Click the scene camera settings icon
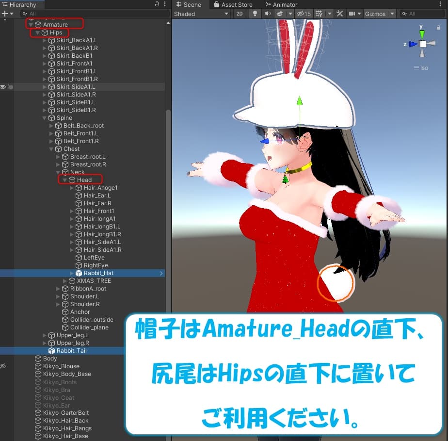Viewport: 448px width, 441px height. point(353,14)
